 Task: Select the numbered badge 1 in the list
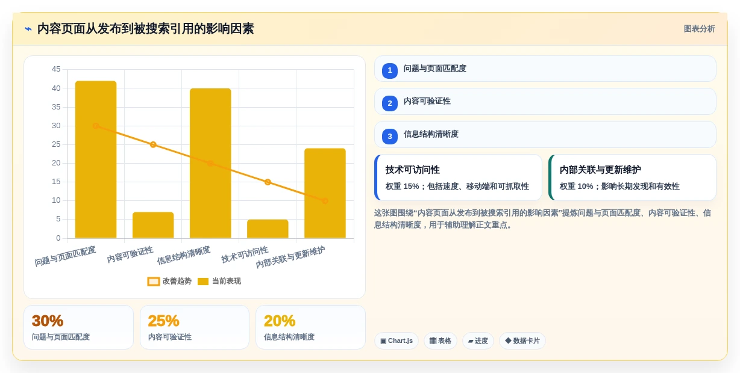pyautogui.click(x=390, y=70)
